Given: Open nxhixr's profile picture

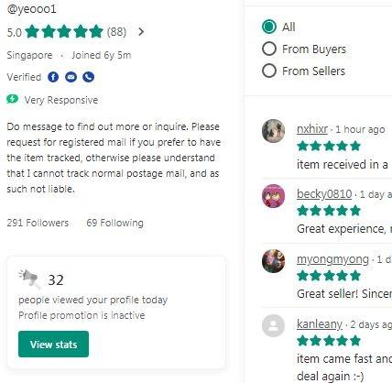Looking at the screenshot, I should point(273,131).
